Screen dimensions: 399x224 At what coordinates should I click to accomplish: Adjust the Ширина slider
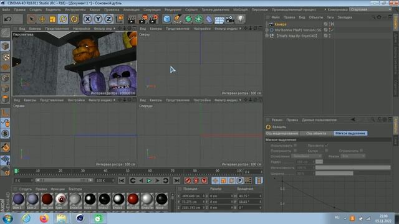(353, 174)
